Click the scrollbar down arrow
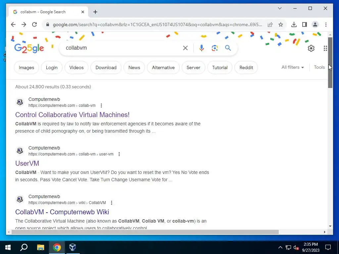Image resolution: width=339 pixels, height=254 pixels. click(x=330, y=226)
